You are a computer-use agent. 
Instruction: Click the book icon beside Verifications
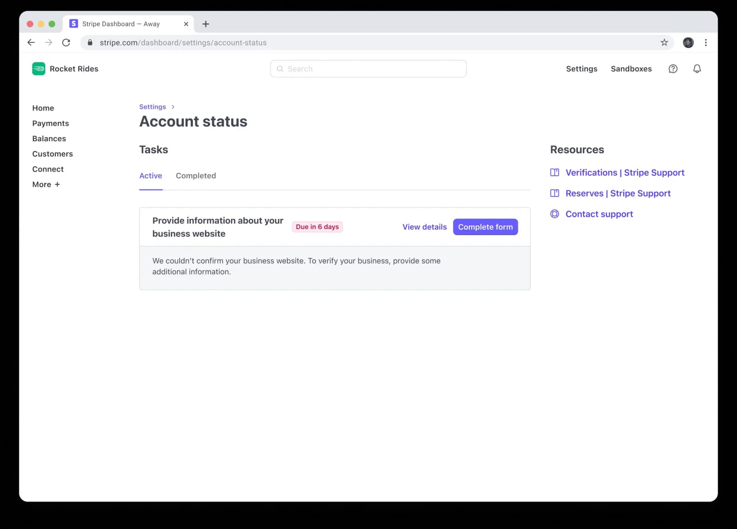click(x=555, y=172)
